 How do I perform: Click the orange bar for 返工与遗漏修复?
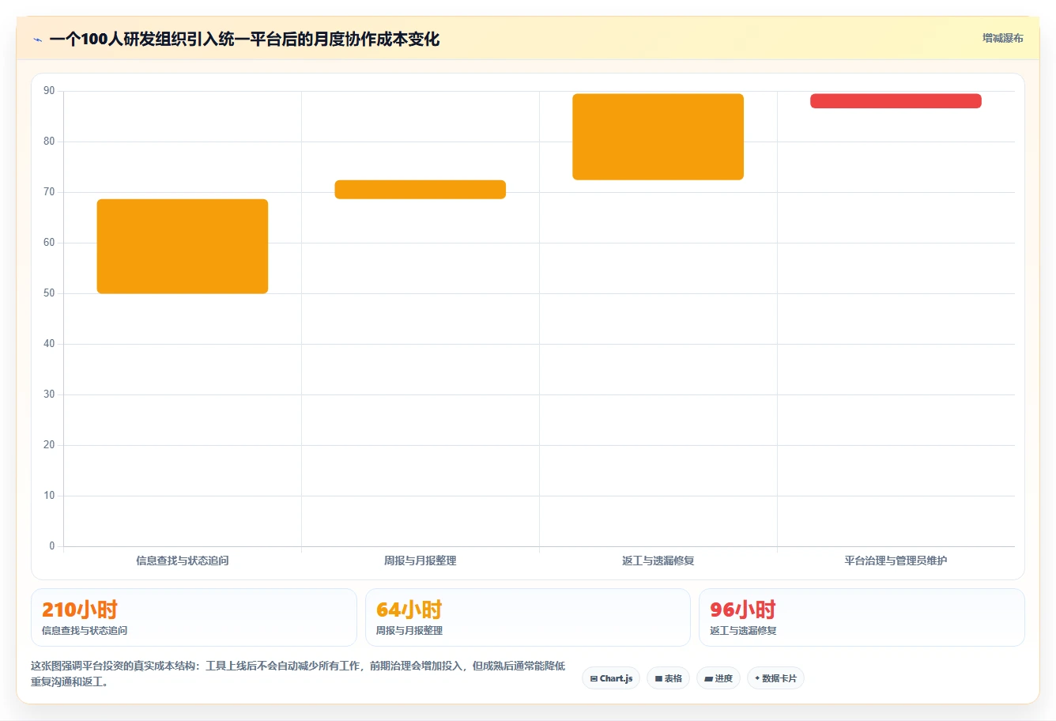[658, 137]
